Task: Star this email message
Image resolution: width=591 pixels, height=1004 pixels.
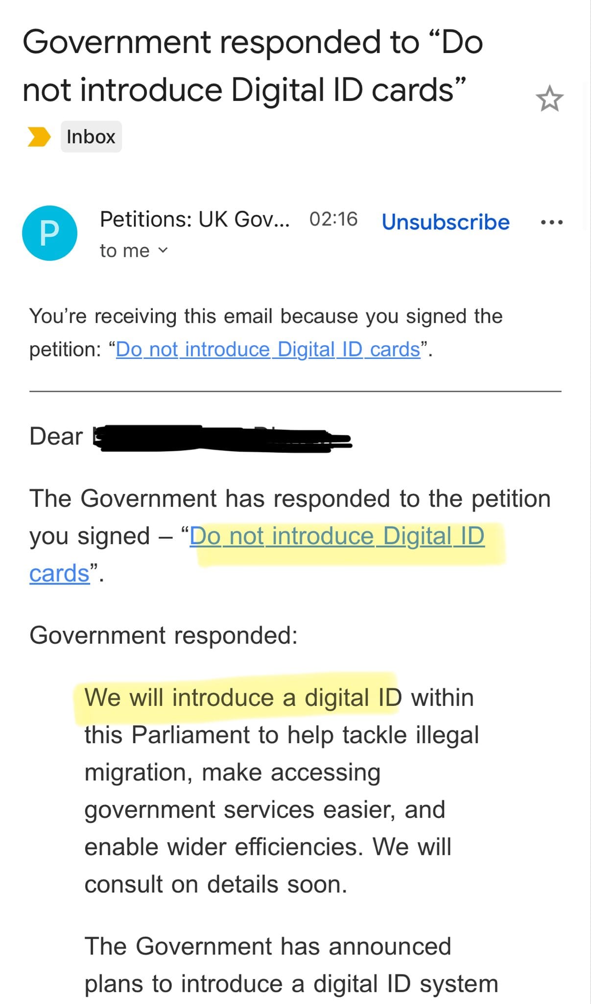Action: (x=549, y=99)
